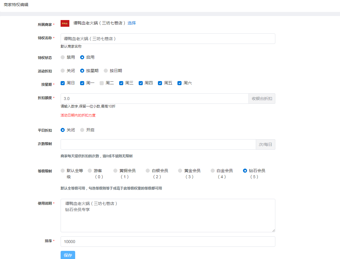Uncheck the 周四 checkbox
Screen dimensions: 340x259
[x=141, y=83]
